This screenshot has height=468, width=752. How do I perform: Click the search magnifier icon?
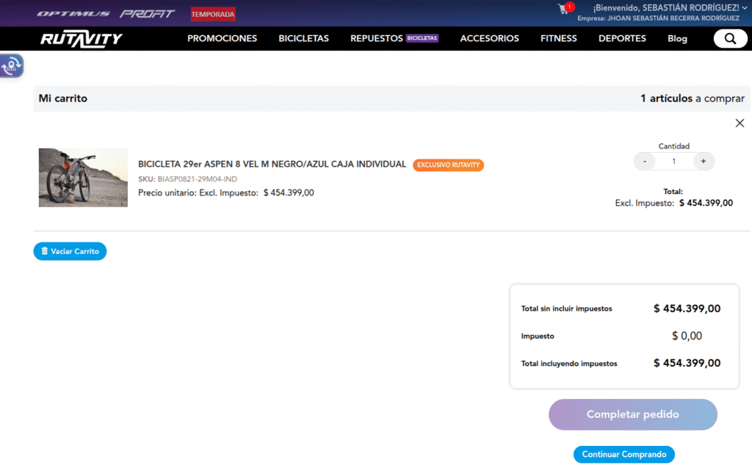(x=730, y=39)
